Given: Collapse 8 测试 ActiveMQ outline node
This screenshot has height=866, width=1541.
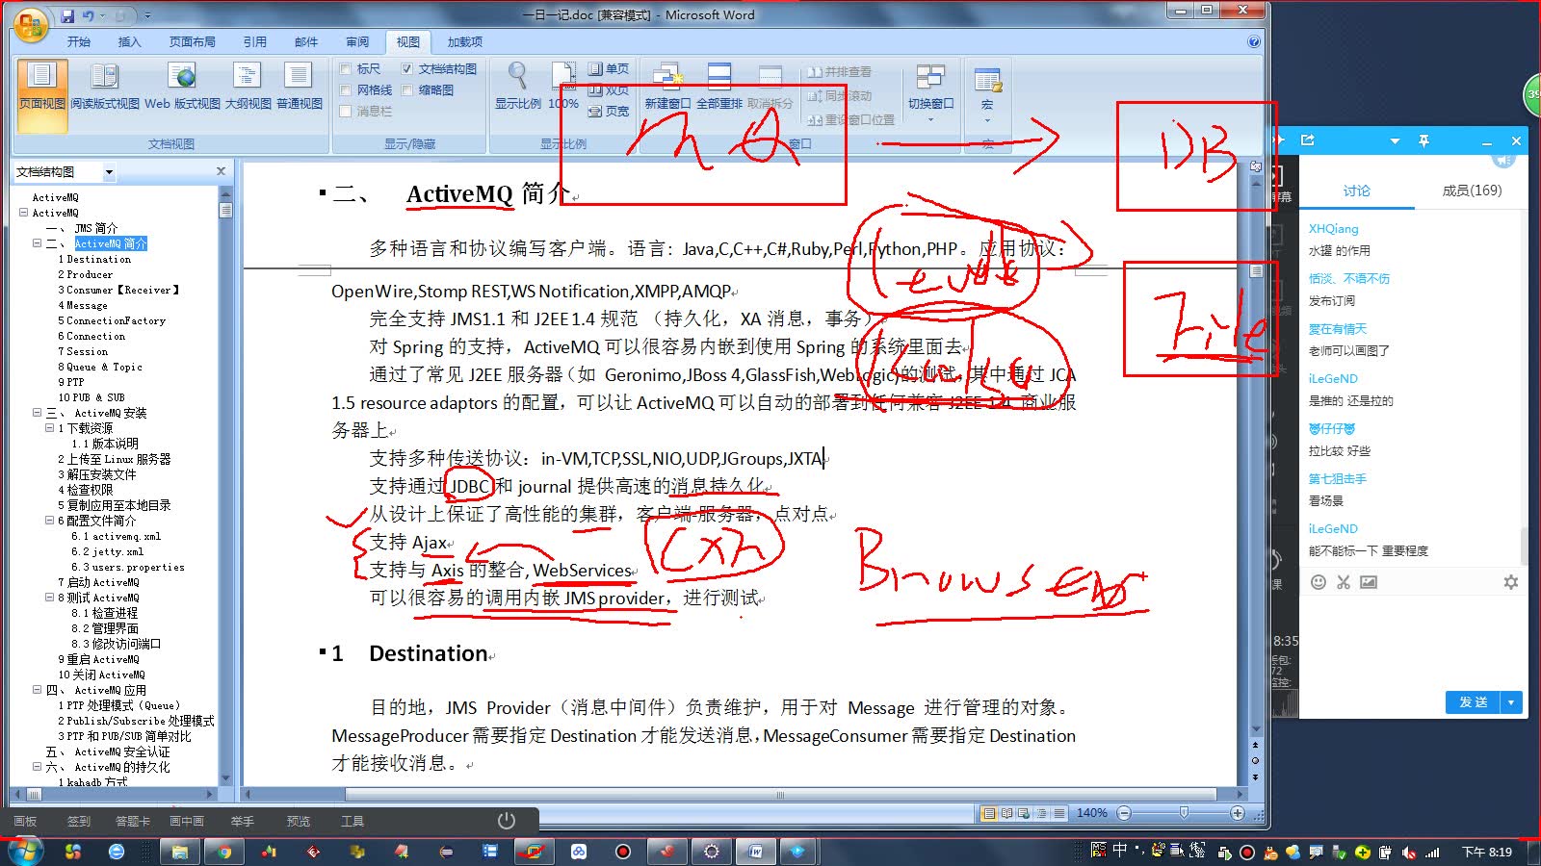Looking at the screenshot, I should 49,598.
